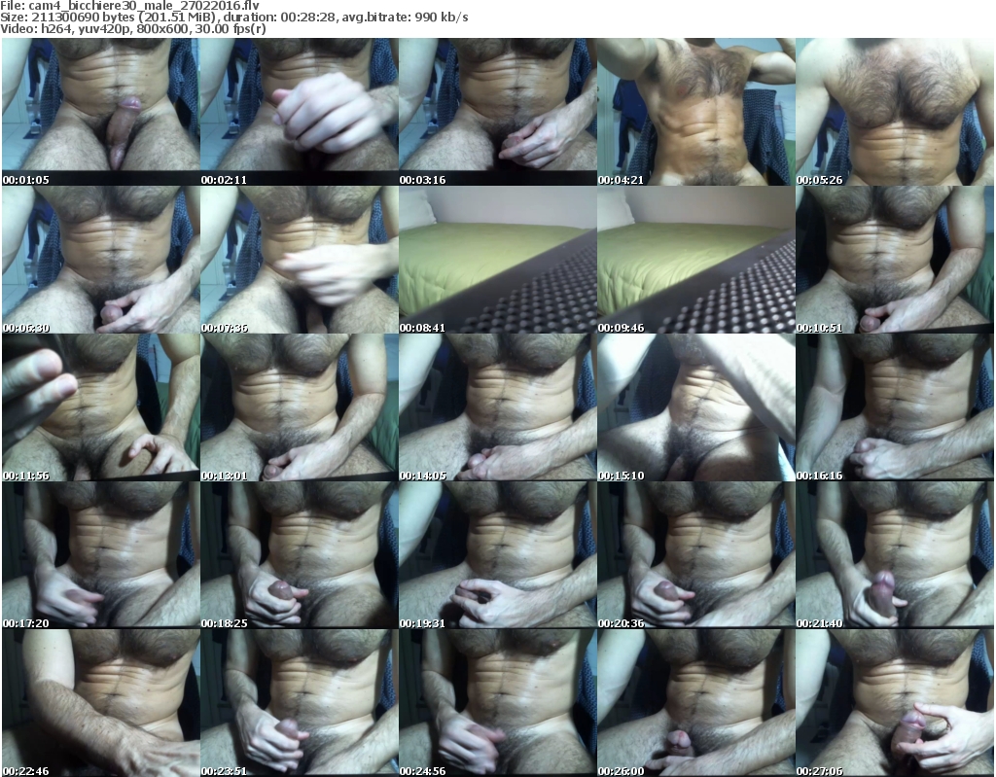The image size is (996, 777).
Task: Click the frame stamped 00:18:25
Action: (300, 555)
